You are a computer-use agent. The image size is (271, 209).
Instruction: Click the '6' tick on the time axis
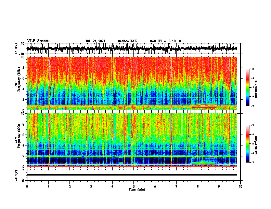[155, 186]
